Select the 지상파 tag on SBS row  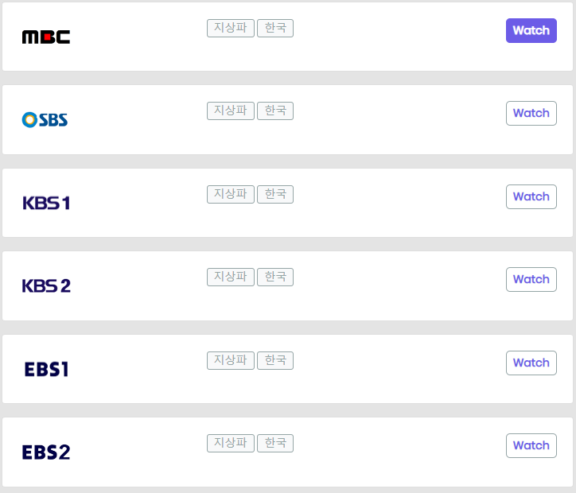click(x=231, y=111)
